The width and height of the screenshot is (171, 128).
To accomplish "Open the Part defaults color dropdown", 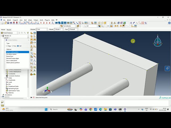I will click(x=69, y=26).
